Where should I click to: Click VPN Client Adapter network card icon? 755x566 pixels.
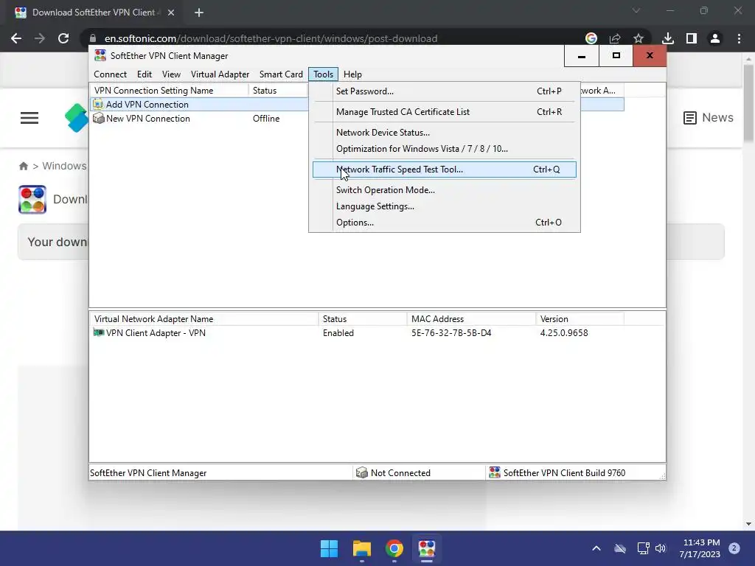tap(98, 332)
